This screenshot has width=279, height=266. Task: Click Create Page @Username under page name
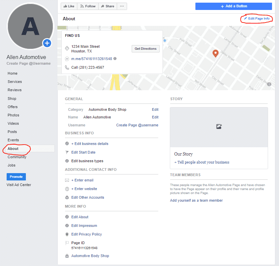[x=29, y=64]
